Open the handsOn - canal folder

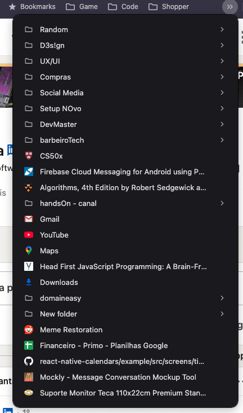pyautogui.click(x=125, y=203)
